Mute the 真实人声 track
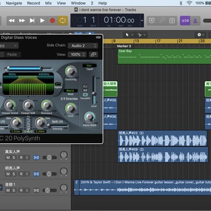This screenshot has width=211, height=211. pyautogui.click(x=8, y=158)
